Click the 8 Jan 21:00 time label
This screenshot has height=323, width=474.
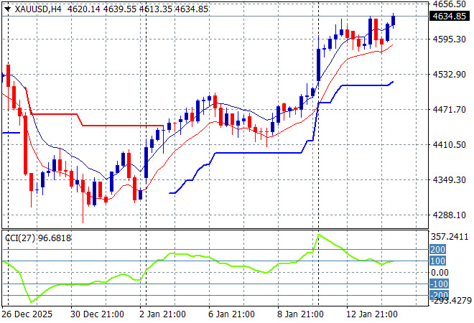(301, 314)
